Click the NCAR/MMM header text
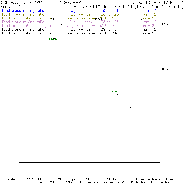Viewport: 185px width, 185px height. click(71, 2)
